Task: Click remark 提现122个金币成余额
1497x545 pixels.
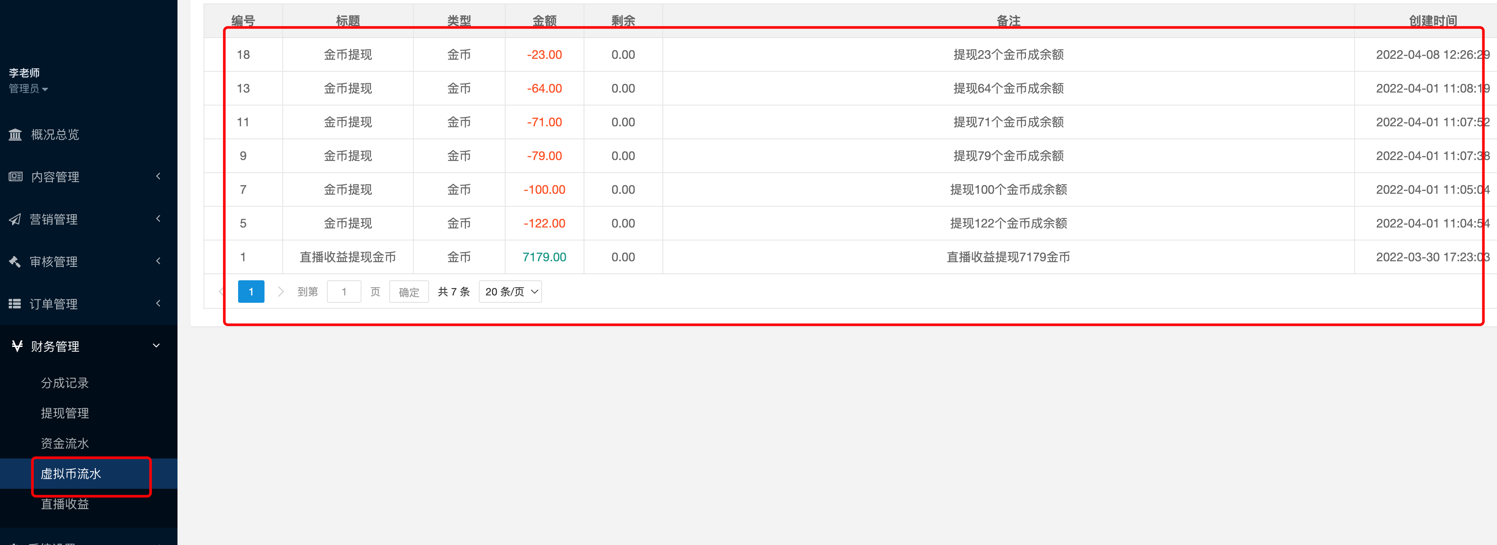Action: pyautogui.click(x=1008, y=223)
